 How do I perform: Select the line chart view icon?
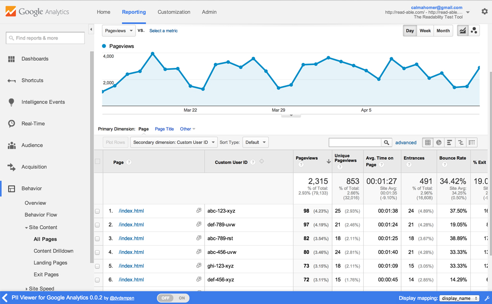coord(463,30)
